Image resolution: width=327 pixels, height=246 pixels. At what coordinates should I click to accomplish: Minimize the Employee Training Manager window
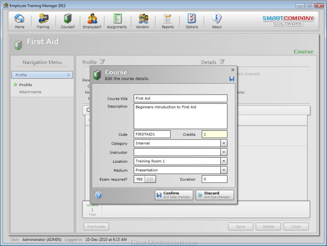tap(300, 5)
